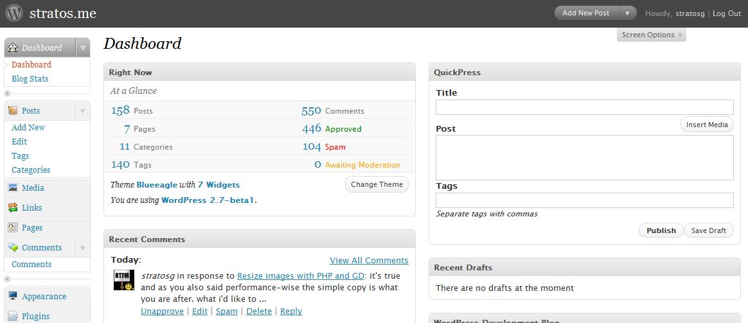Click the Publish button in QuickPress
The image size is (748, 323).
pyautogui.click(x=661, y=231)
